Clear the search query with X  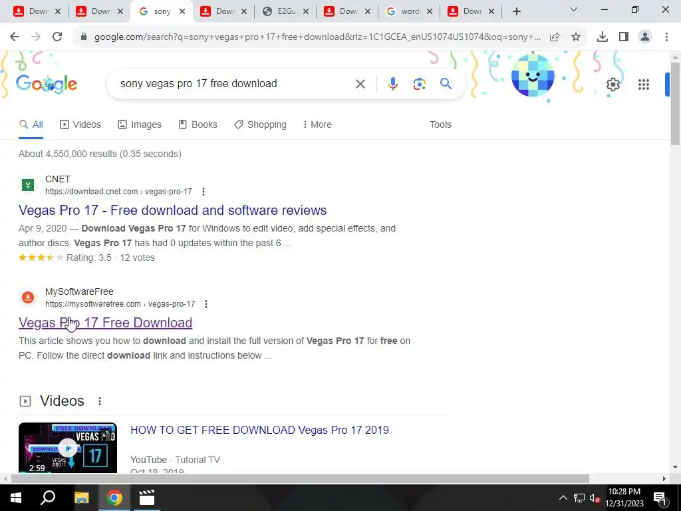pyautogui.click(x=360, y=84)
